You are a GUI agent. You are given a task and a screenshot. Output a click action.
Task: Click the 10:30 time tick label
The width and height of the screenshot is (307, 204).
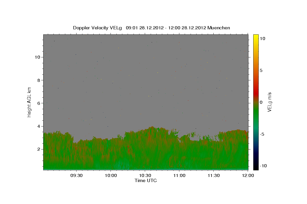[x=145, y=175]
